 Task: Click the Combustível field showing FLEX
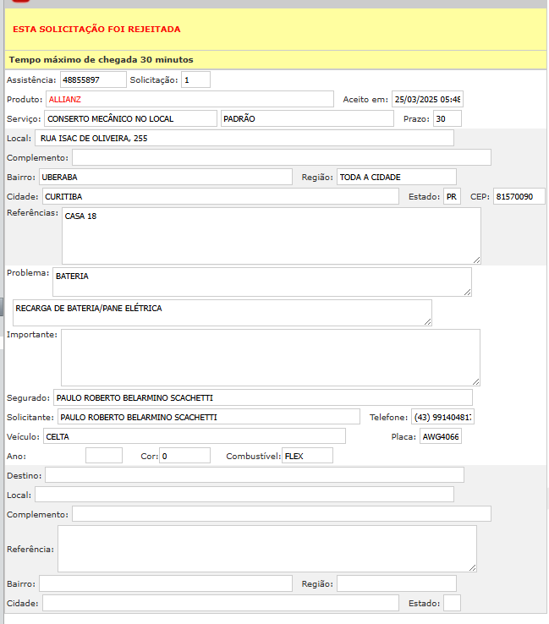[x=306, y=456]
